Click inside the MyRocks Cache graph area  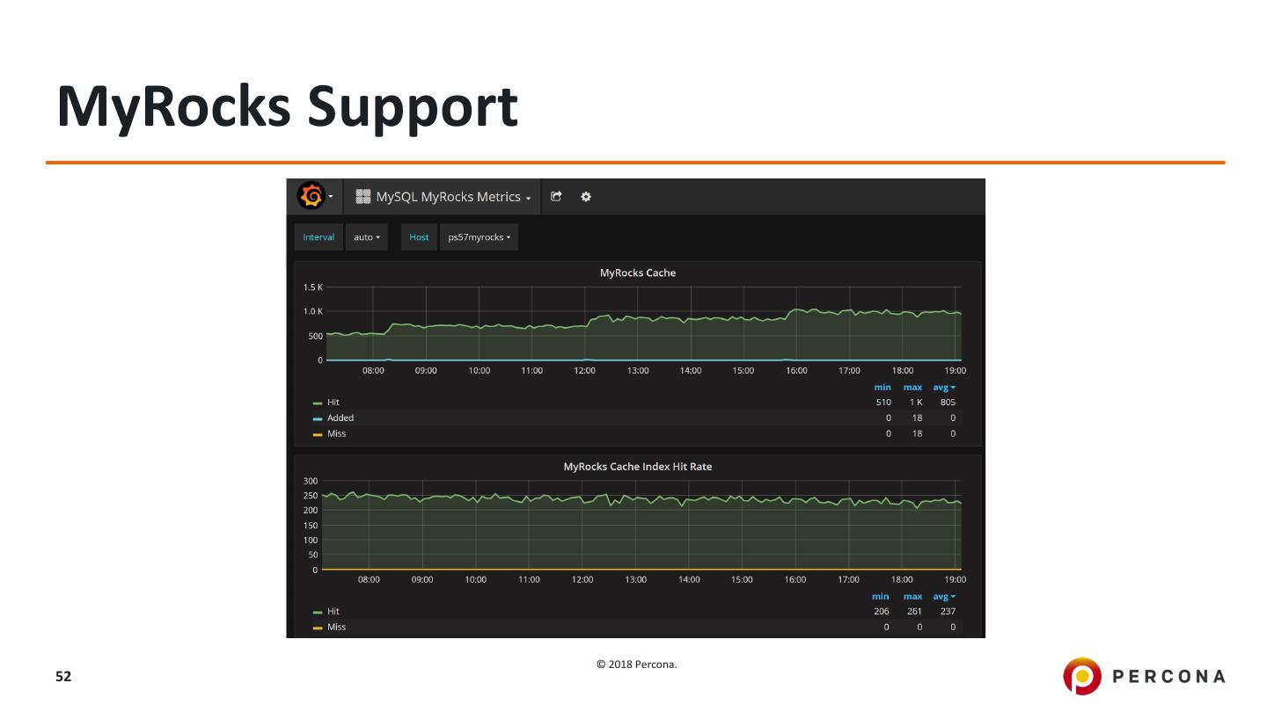pyautogui.click(x=643, y=323)
